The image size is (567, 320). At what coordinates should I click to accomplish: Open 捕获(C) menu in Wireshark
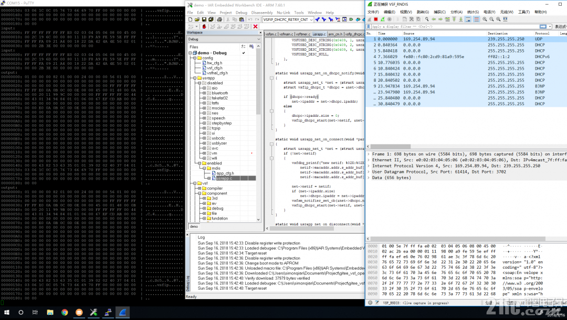tap(439, 12)
